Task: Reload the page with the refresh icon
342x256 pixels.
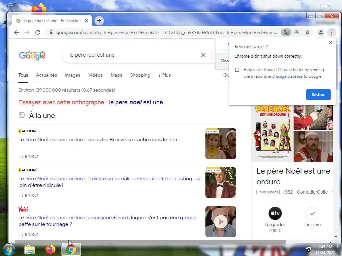Action: point(38,32)
